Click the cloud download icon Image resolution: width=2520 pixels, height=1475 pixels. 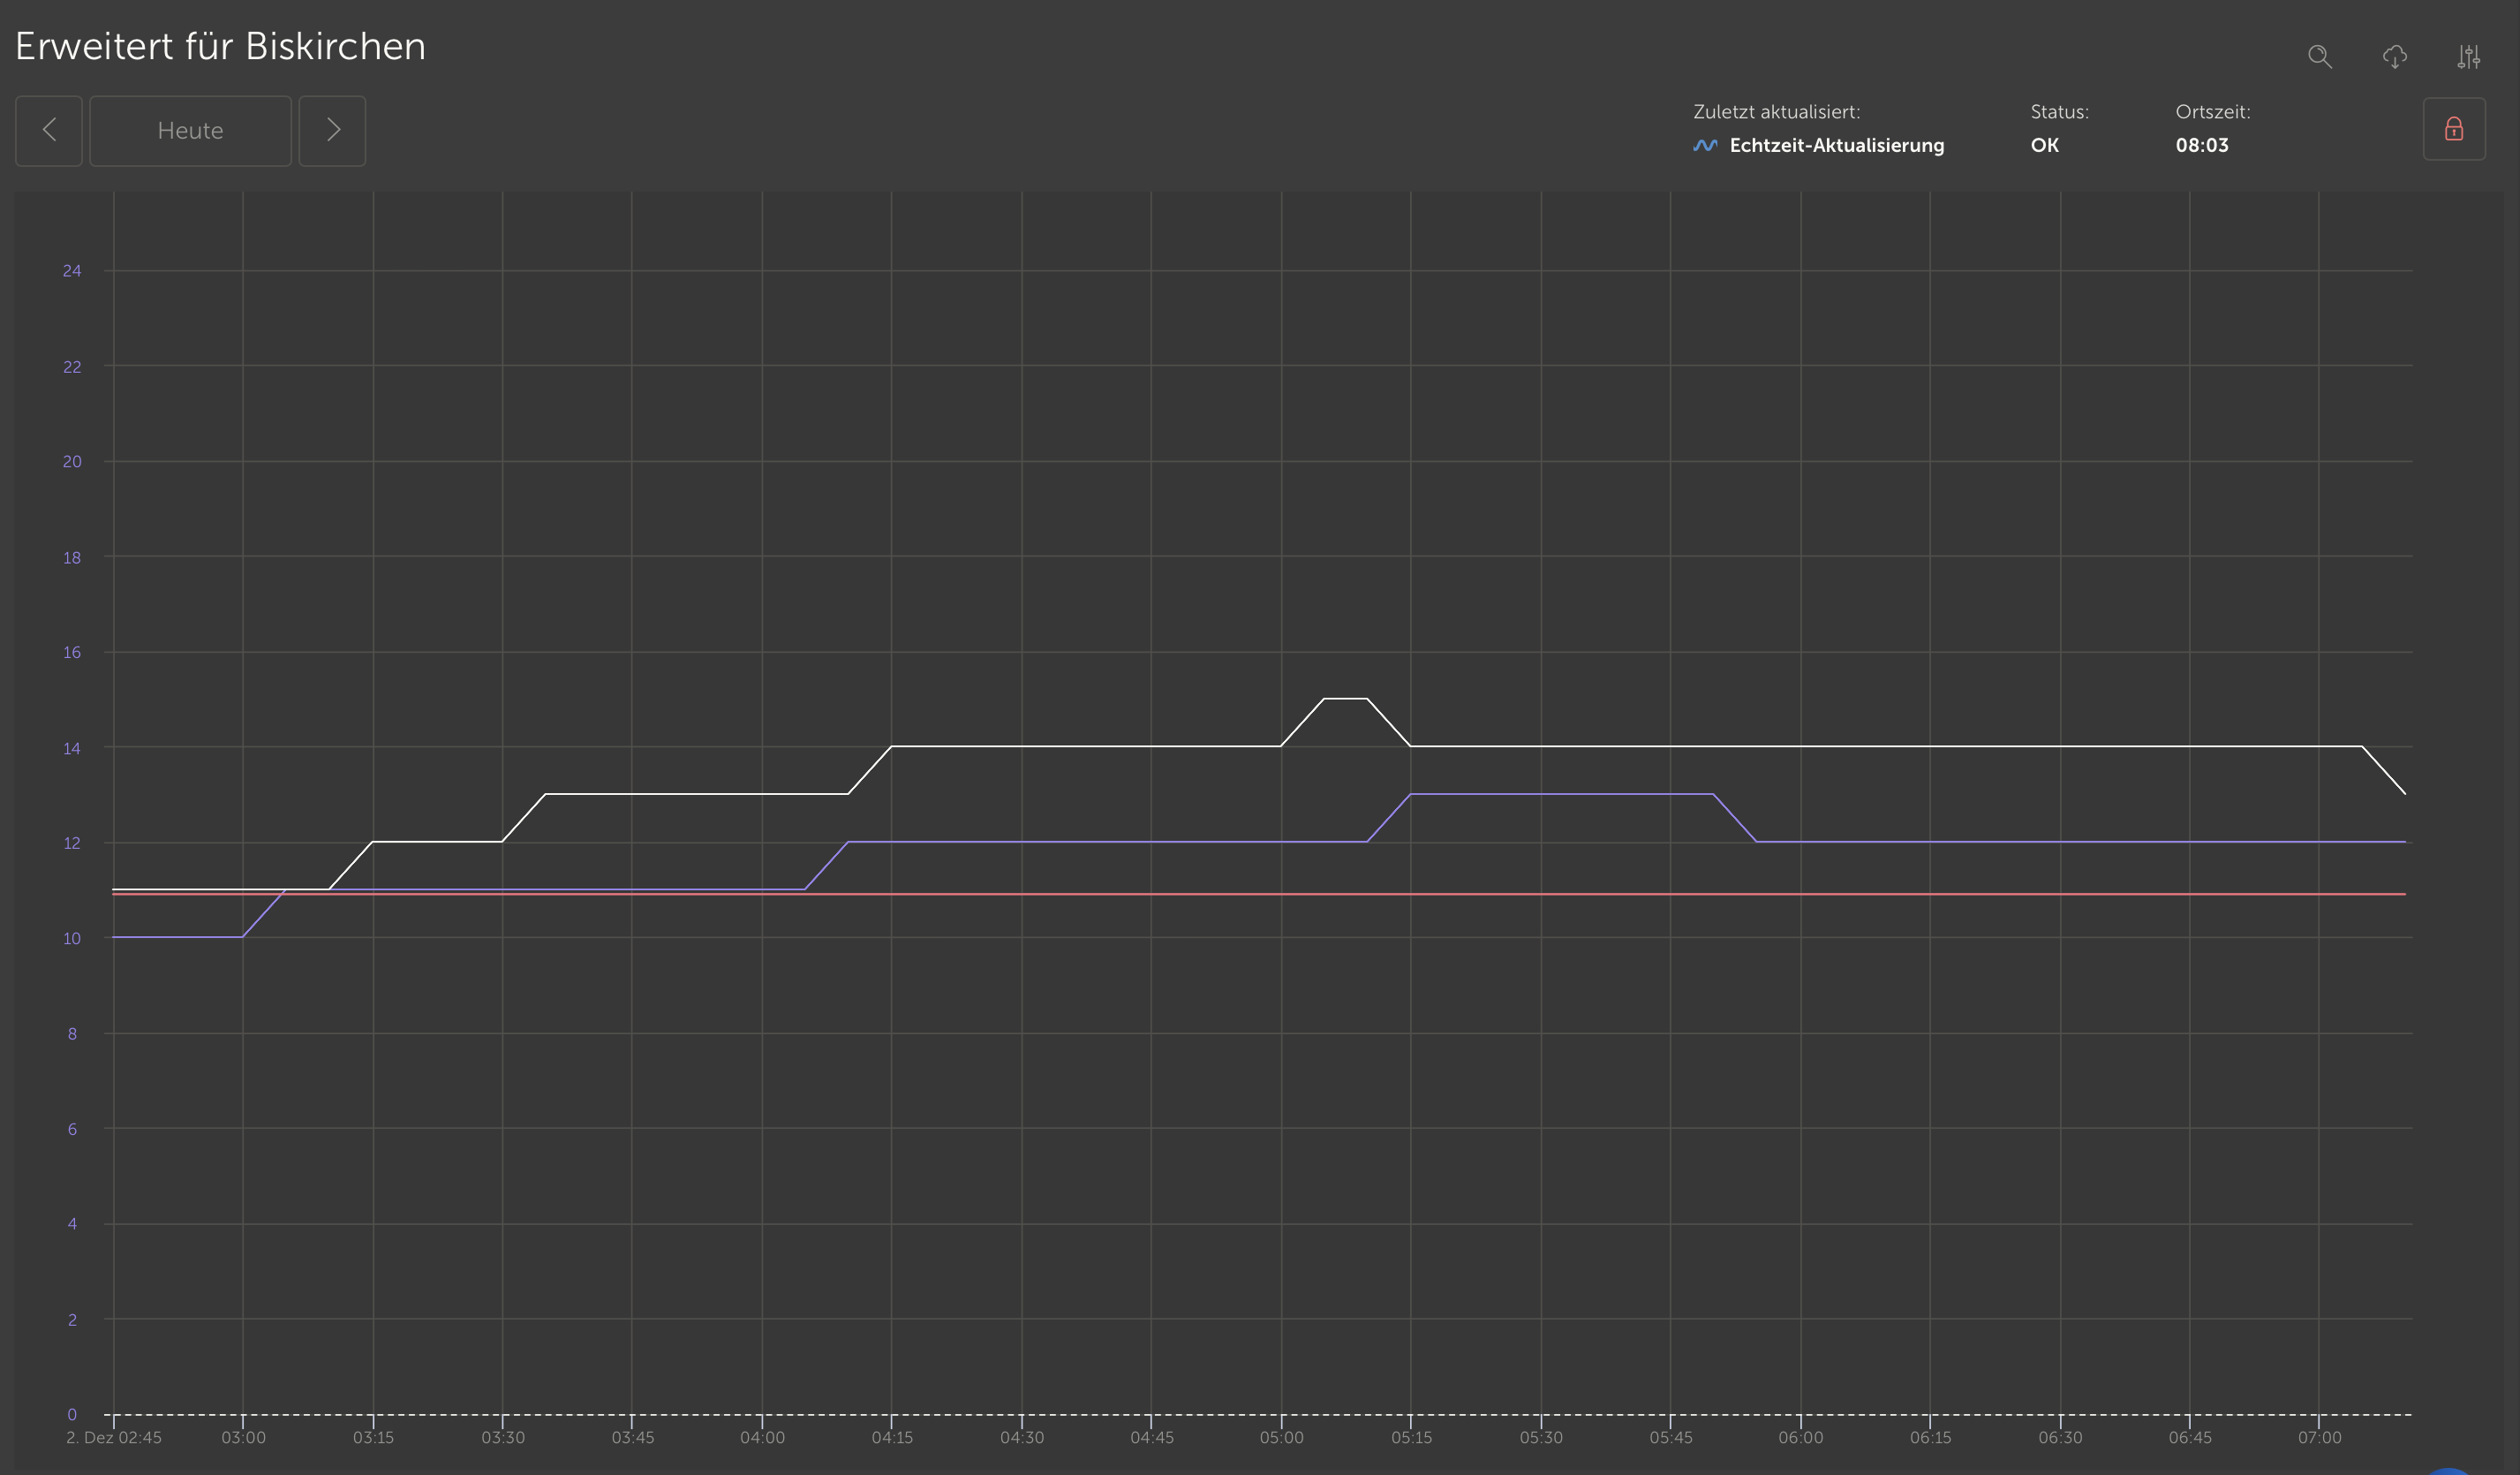(2394, 57)
